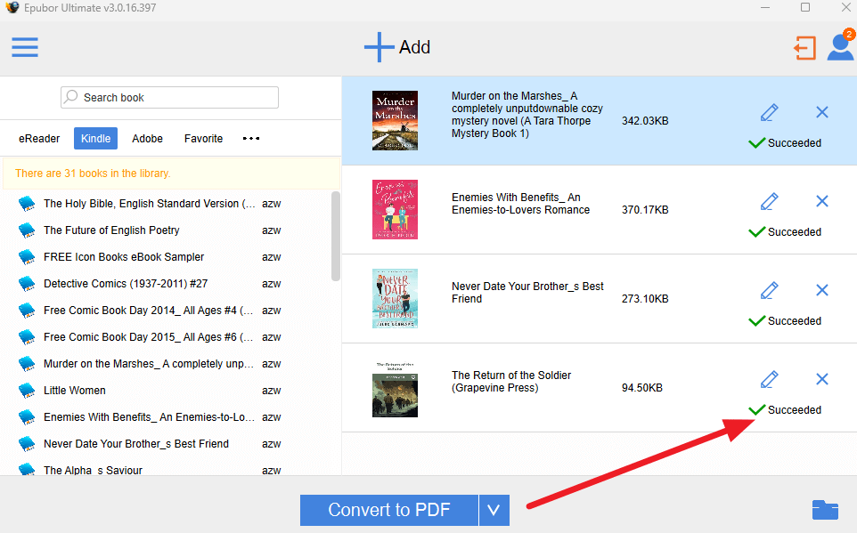Screen dimensions: 857x533
Task: Click the user account icon
Action: point(839,47)
